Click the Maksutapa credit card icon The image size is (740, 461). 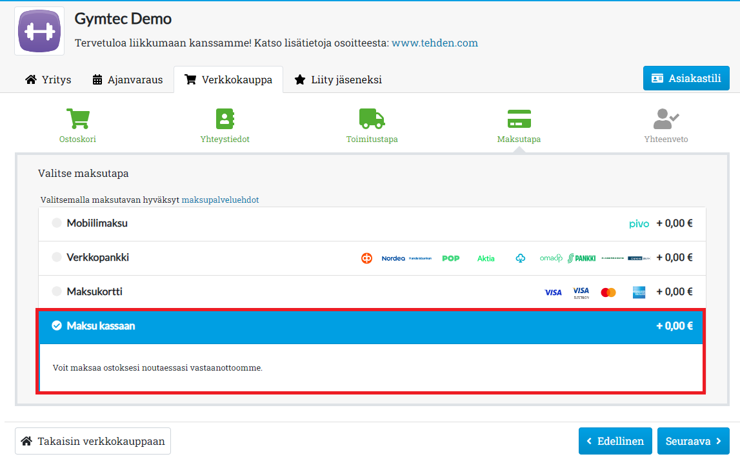(x=519, y=119)
